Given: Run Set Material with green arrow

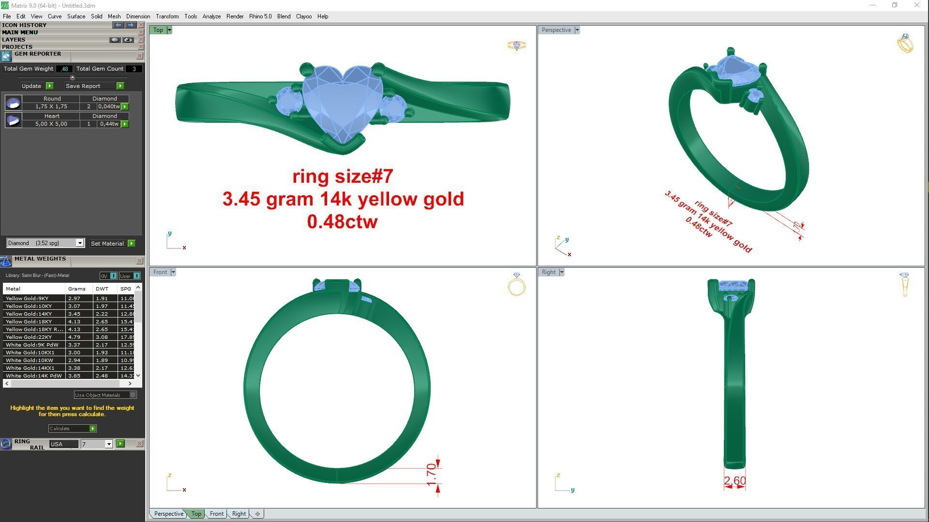Looking at the screenshot, I should point(132,243).
